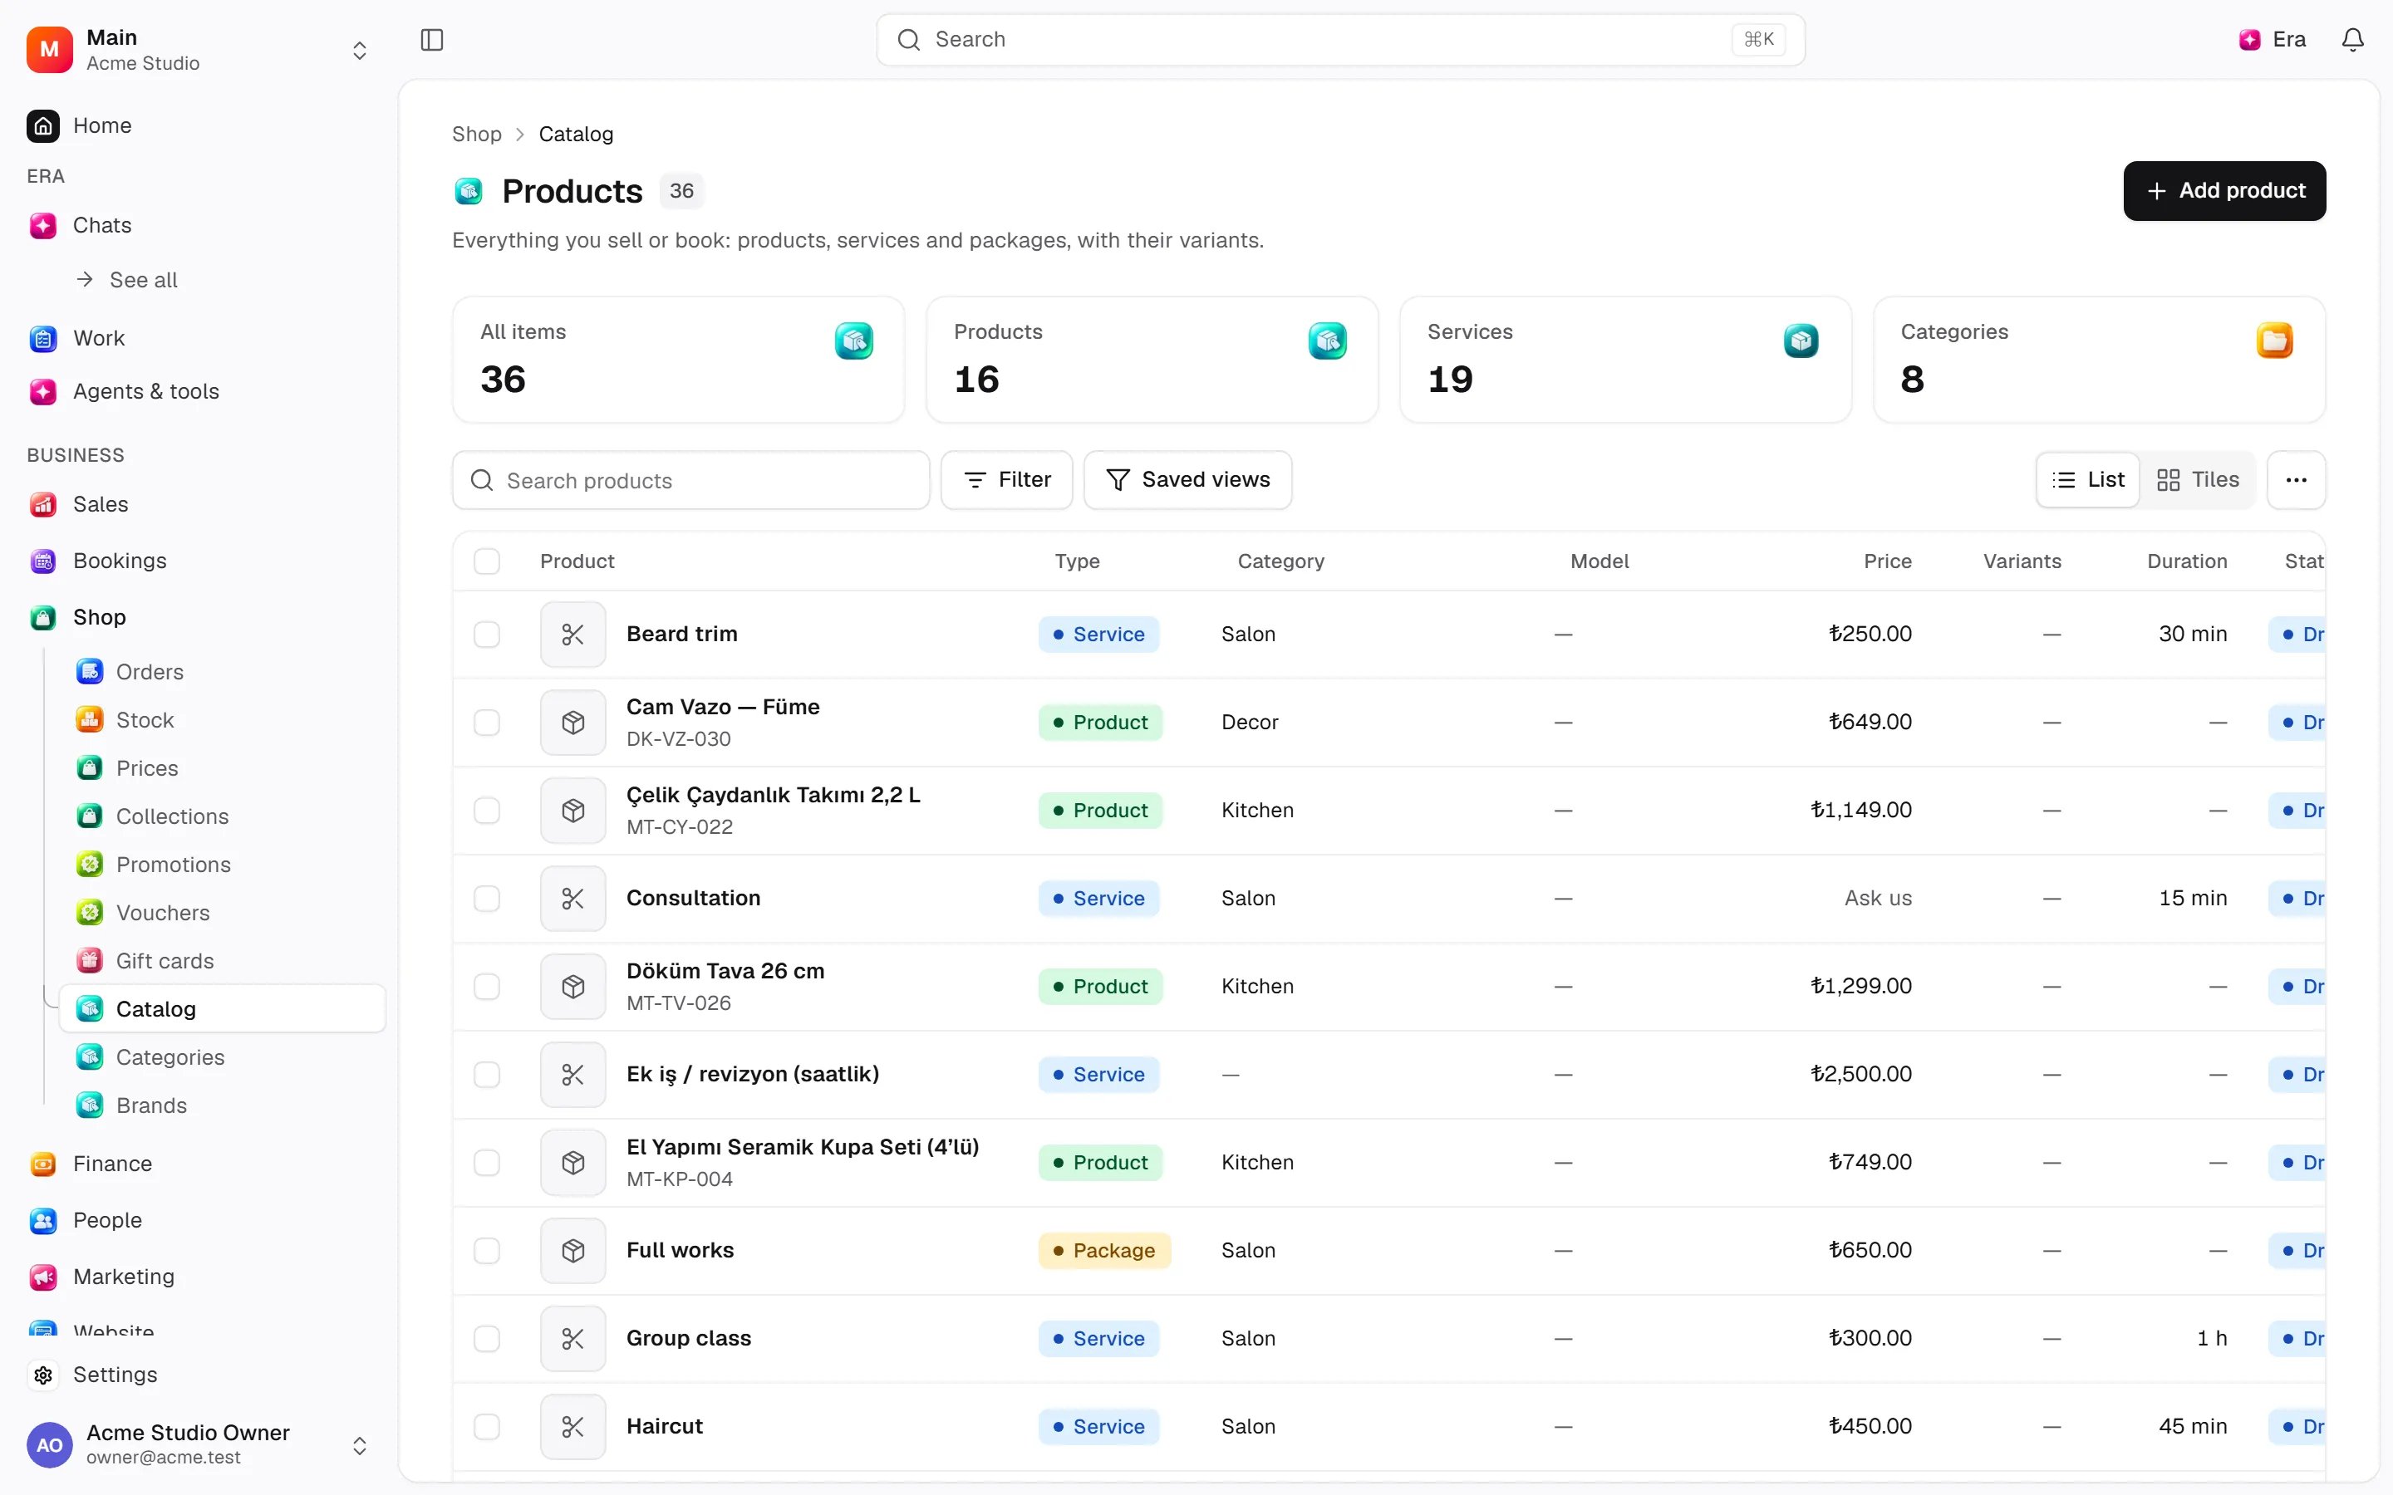Check the Full works row checkbox

[487, 1251]
